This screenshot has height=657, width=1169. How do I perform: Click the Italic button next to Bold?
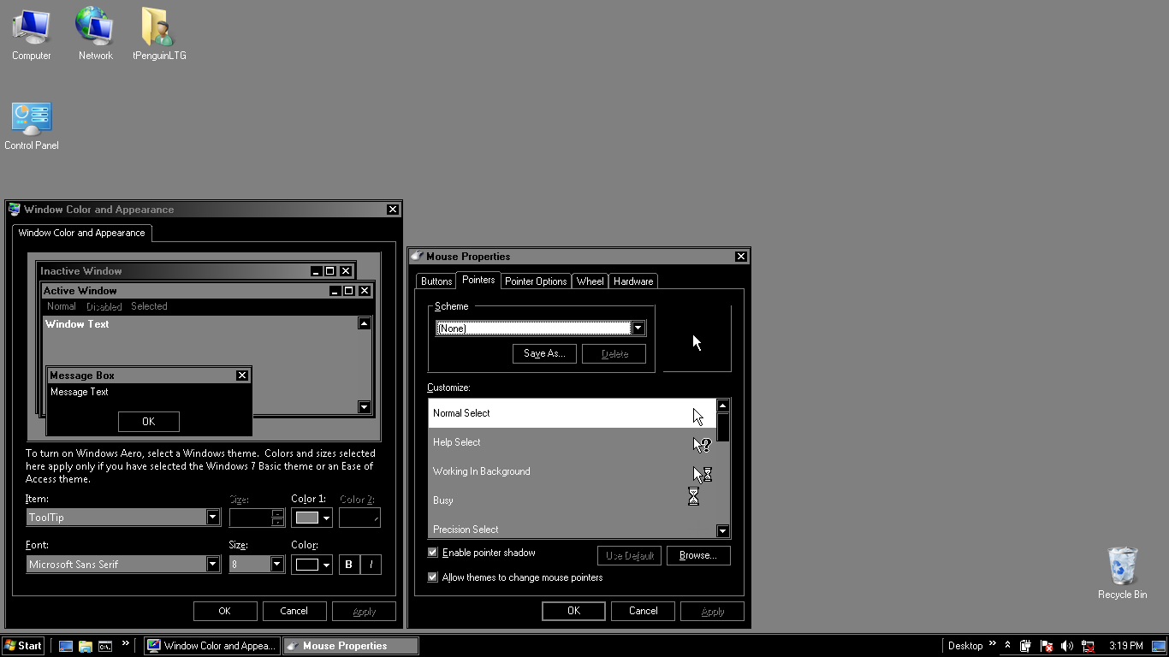[371, 564]
